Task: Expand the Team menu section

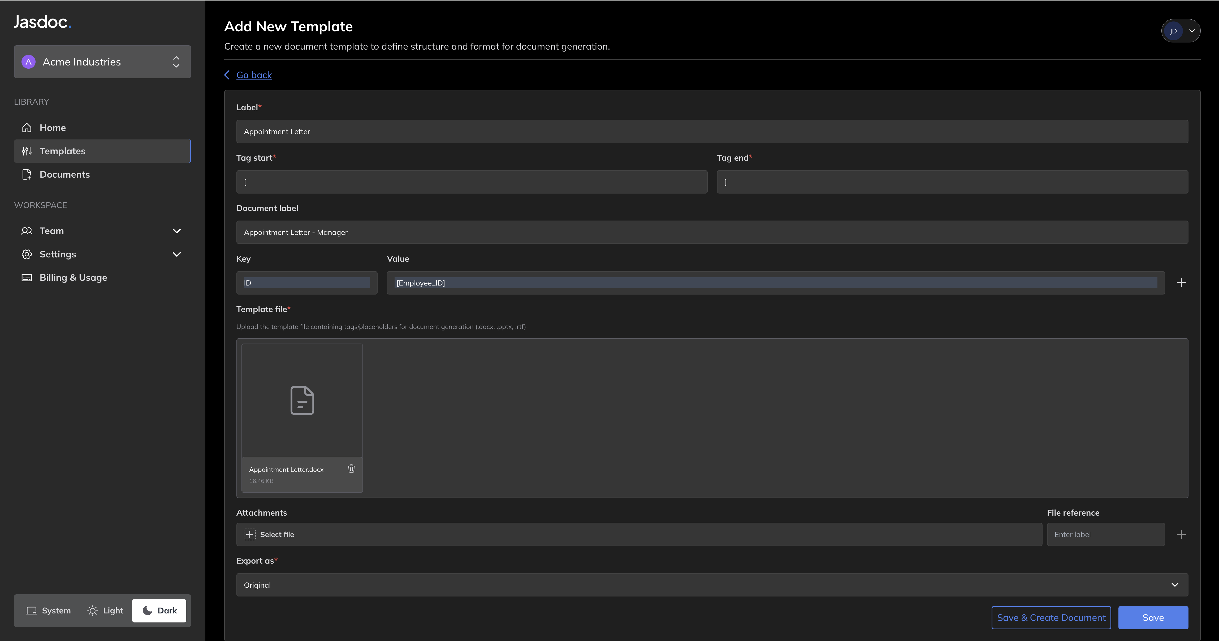Action: click(x=176, y=231)
